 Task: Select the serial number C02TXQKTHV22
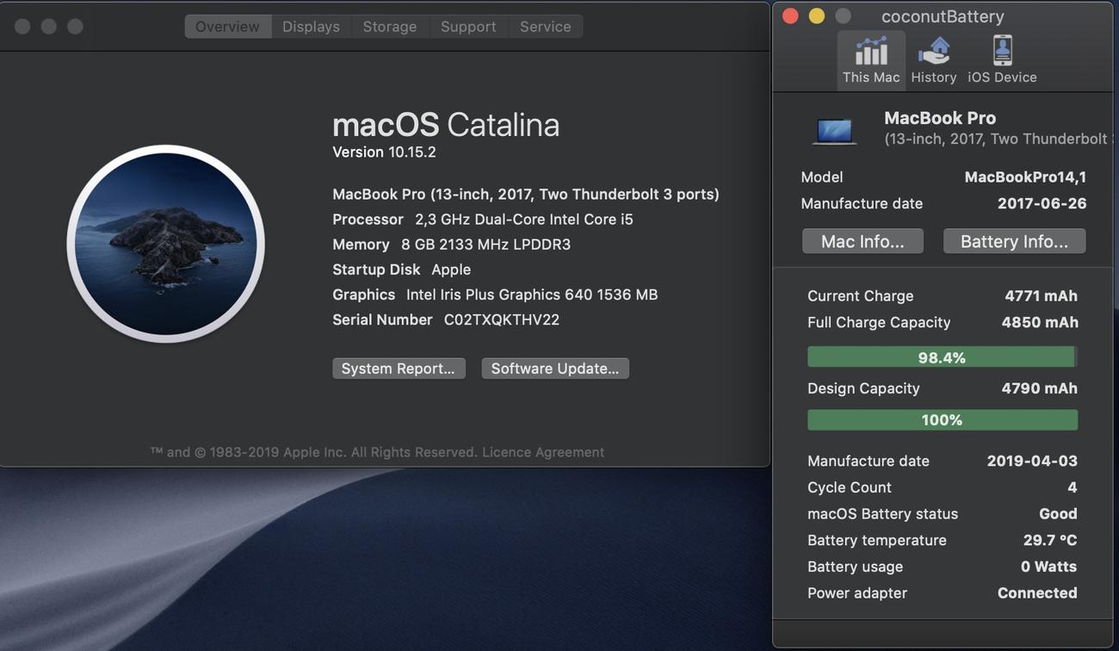point(502,319)
